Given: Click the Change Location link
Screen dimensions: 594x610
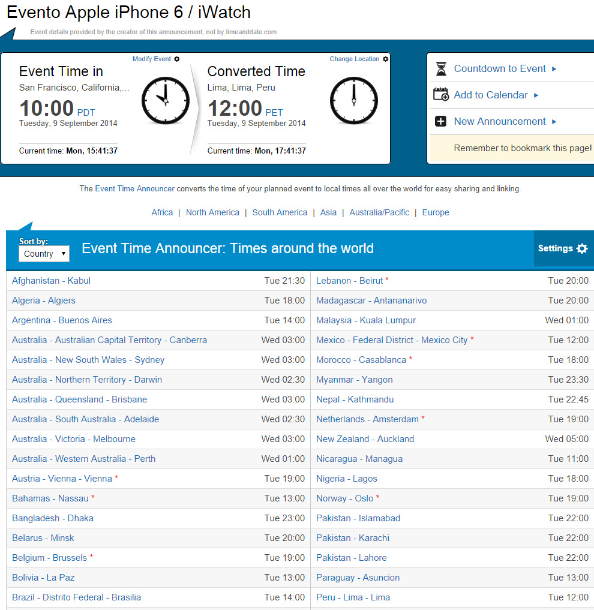Looking at the screenshot, I should [354, 59].
